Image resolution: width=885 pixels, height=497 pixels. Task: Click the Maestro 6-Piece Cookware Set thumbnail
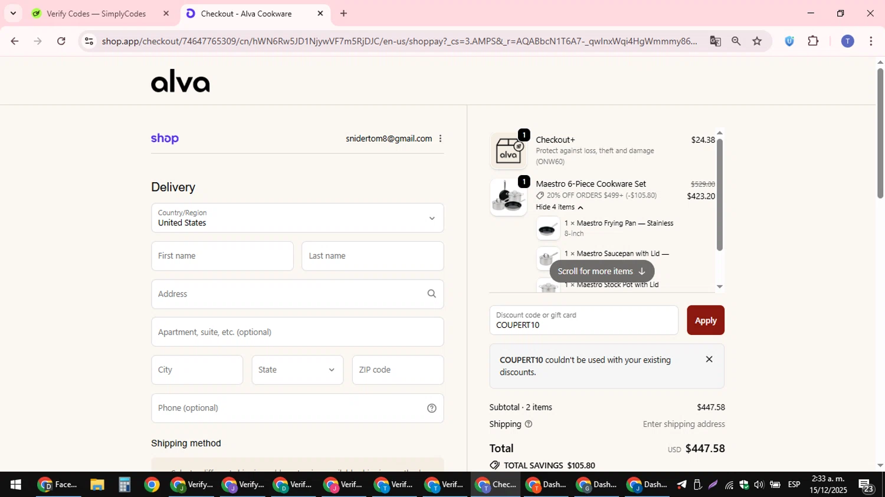point(509,197)
